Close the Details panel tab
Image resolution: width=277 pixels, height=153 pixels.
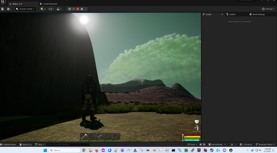(222, 14)
